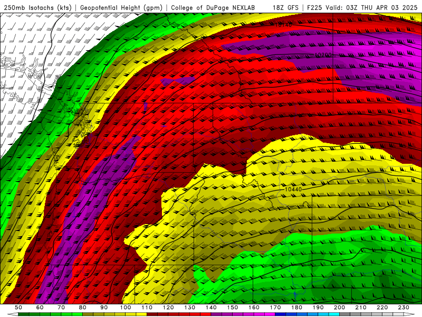Click the 'College of DuPage NEXLAB' text
This screenshot has width=422, height=317.
point(213,8)
